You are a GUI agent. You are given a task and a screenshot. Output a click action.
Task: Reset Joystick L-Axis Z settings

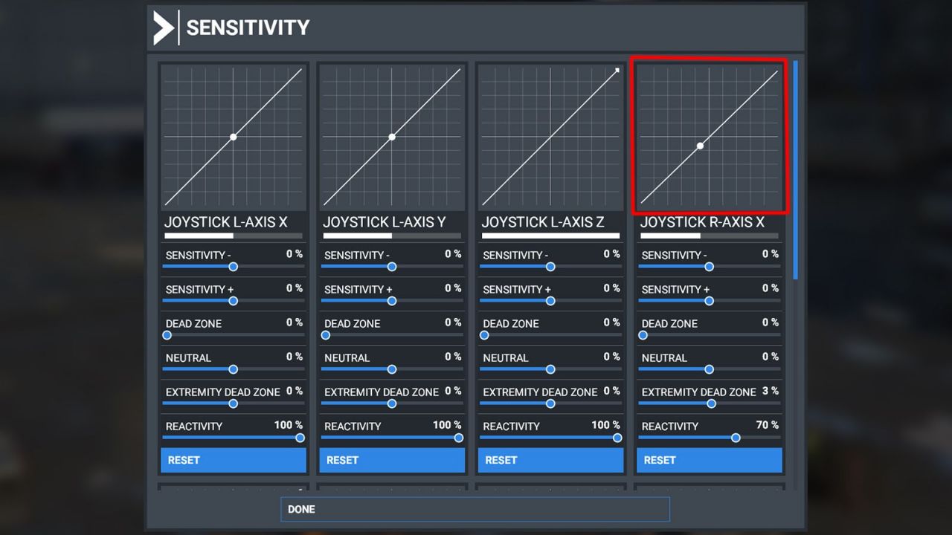[x=551, y=460]
